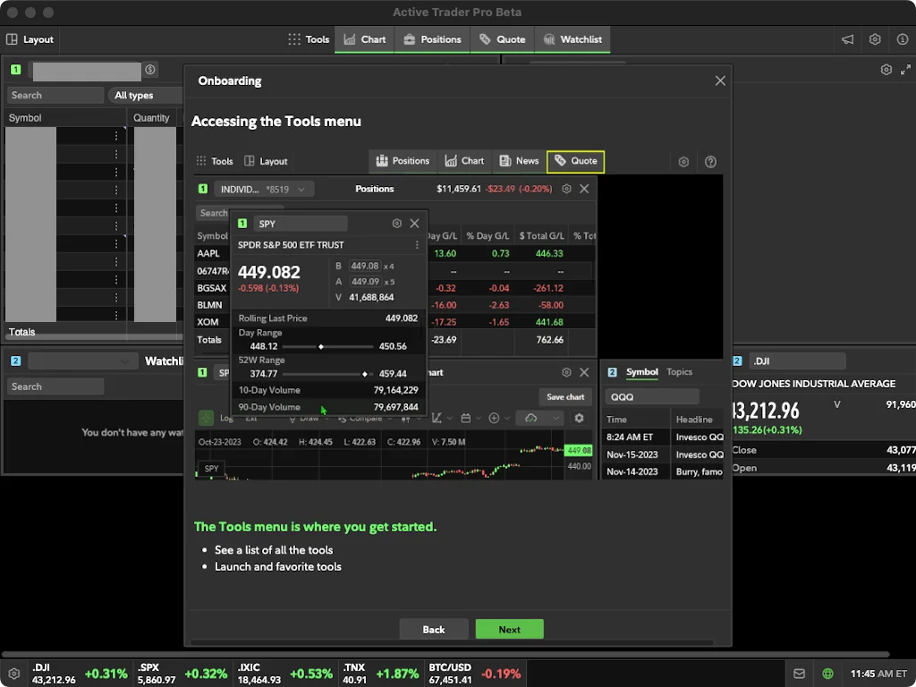Open the Tools menu in the top toolbar
This screenshot has width=916, height=687.
309,39
